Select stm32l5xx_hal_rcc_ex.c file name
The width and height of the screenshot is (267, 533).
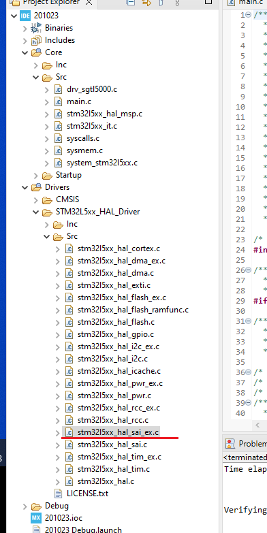click(x=119, y=408)
